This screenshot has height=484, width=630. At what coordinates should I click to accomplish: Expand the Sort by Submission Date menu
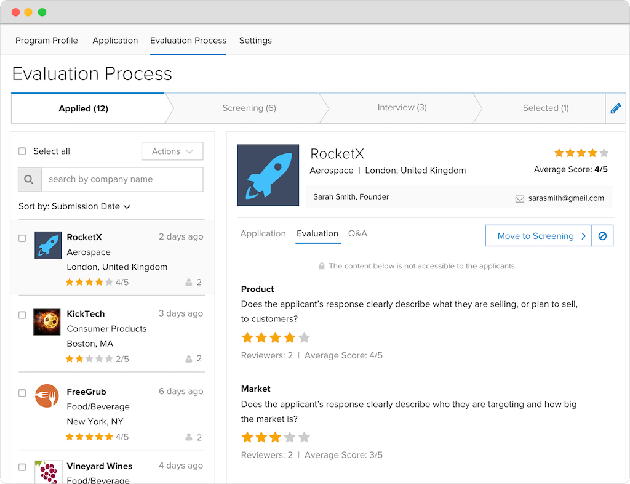74,207
